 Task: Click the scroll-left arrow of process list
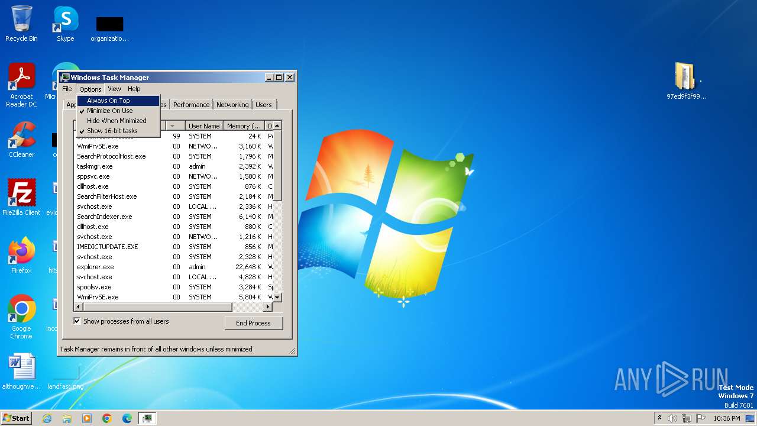[x=77, y=307]
